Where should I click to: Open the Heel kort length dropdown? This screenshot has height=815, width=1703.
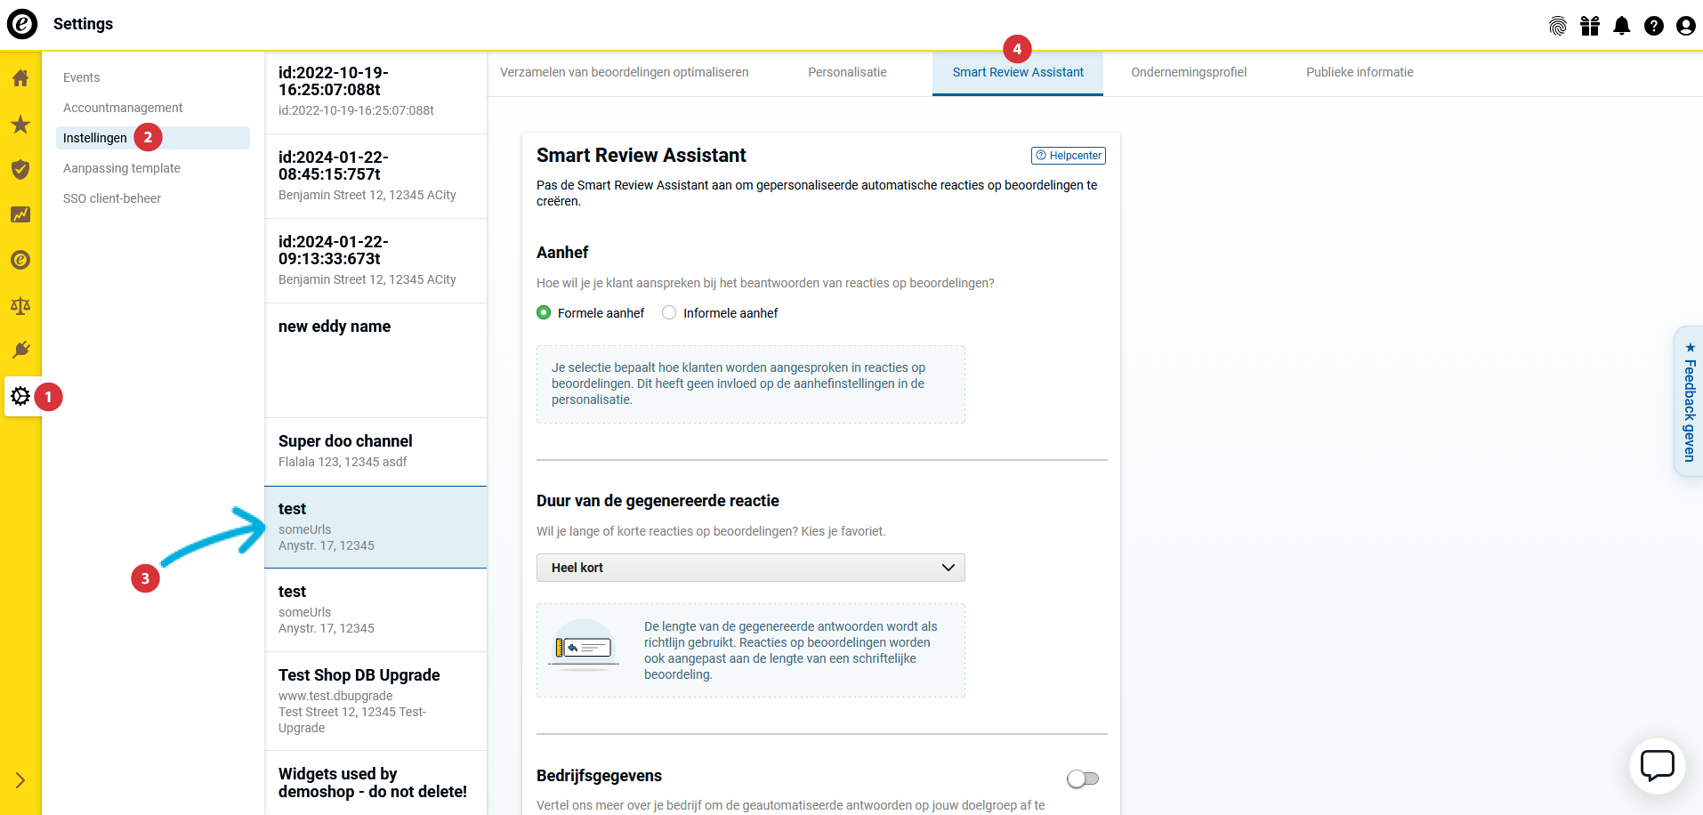click(x=750, y=568)
